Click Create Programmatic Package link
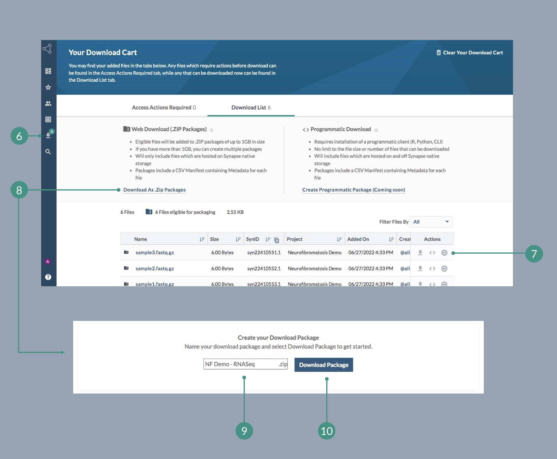Viewport: 557px width, 459px height. (353, 189)
